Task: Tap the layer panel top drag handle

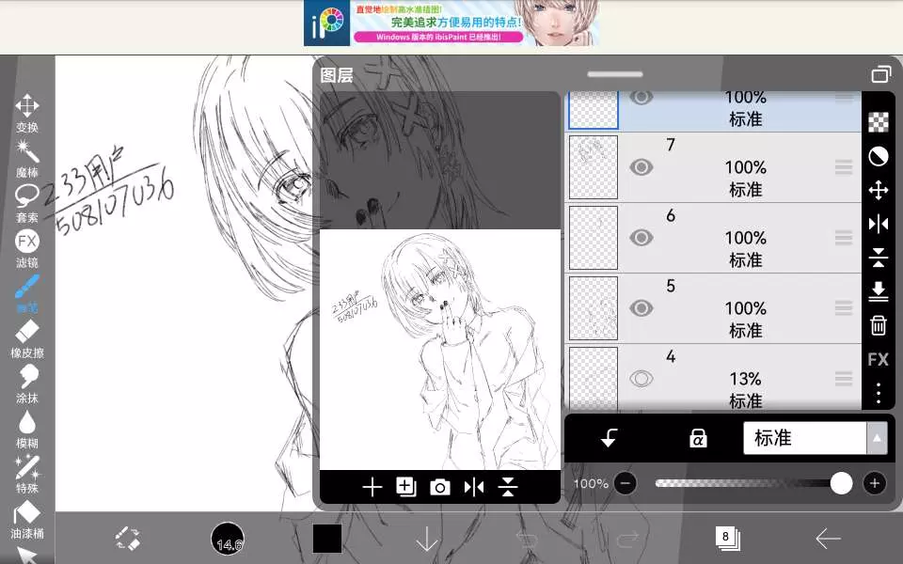Action: pyautogui.click(x=615, y=74)
